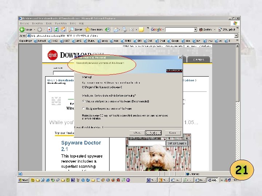Open the Spyware Doctor 2.1 link
This screenshot has height=196, width=262.
(x=81, y=146)
